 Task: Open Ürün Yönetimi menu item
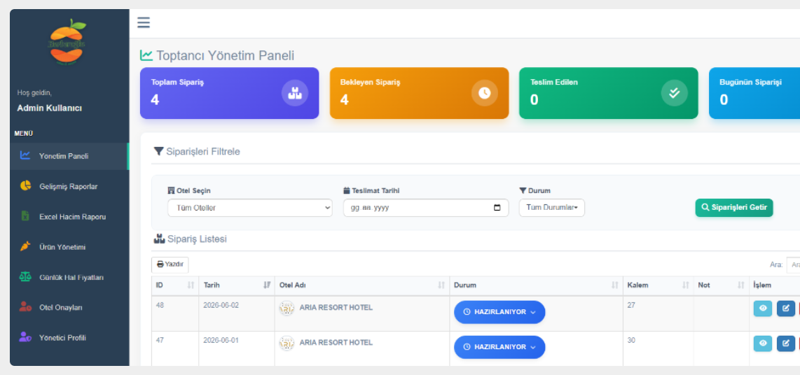(69, 247)
